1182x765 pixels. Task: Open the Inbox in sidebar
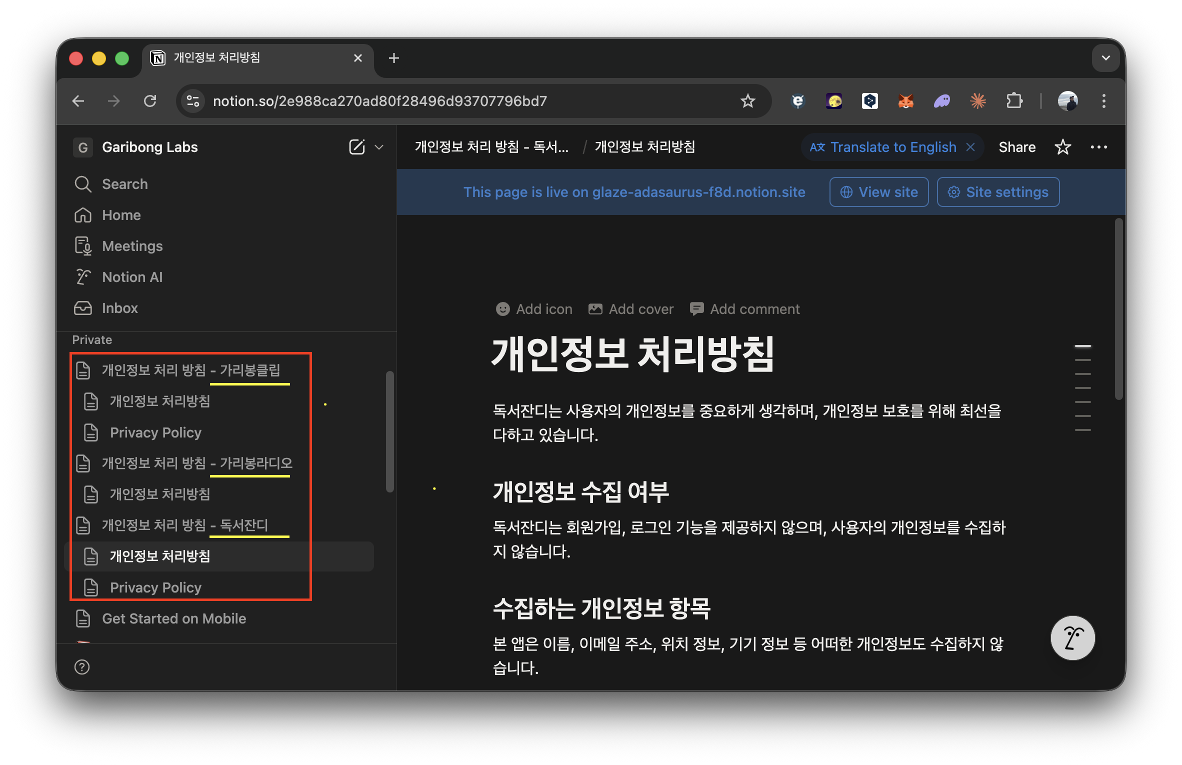tap(119, 308)
